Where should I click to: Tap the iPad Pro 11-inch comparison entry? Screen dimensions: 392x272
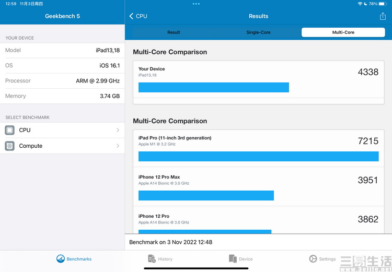pyautogui.click(x=259, y=148)
